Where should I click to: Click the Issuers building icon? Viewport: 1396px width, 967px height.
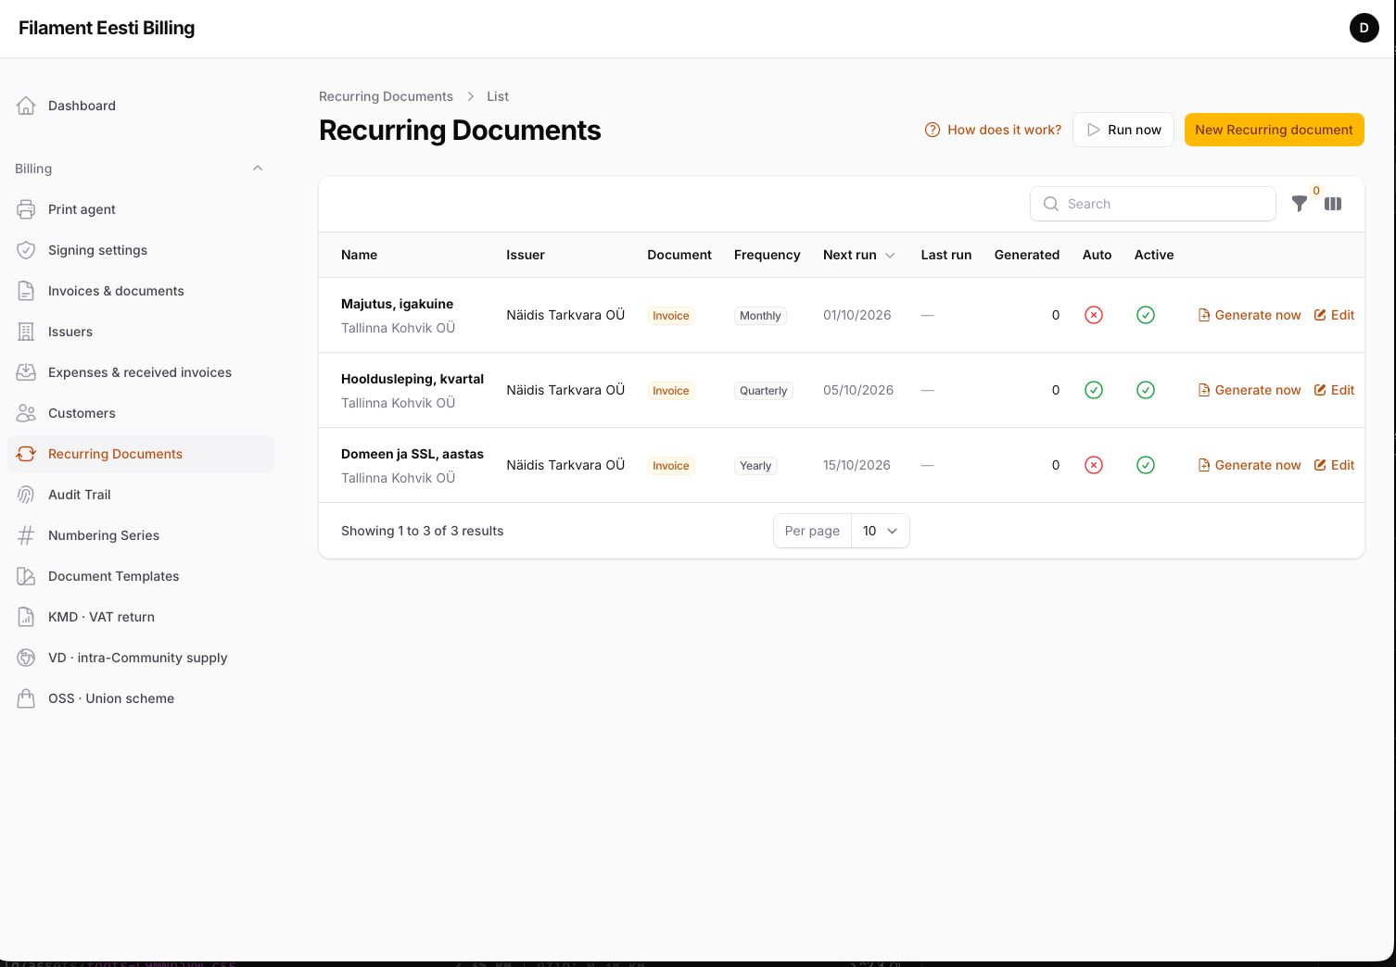(x=26, y=332)
